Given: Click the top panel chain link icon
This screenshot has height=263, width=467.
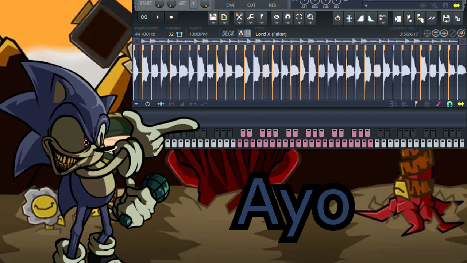Looking at the screenshot, I should pyautogui.click(x=434, y=5).
